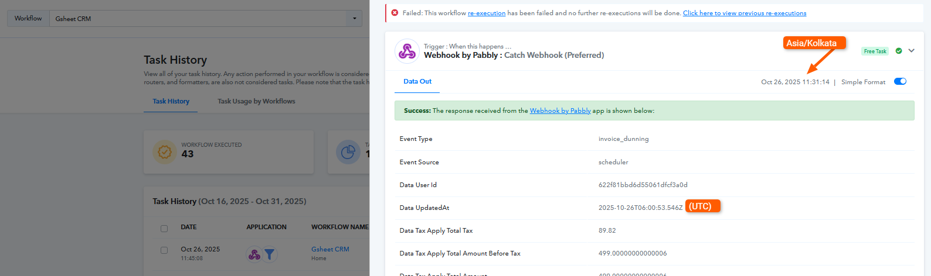
Task: Switch to Task Usage by Workflows tab
Action: pyautogui.click(x=256, y=101)
